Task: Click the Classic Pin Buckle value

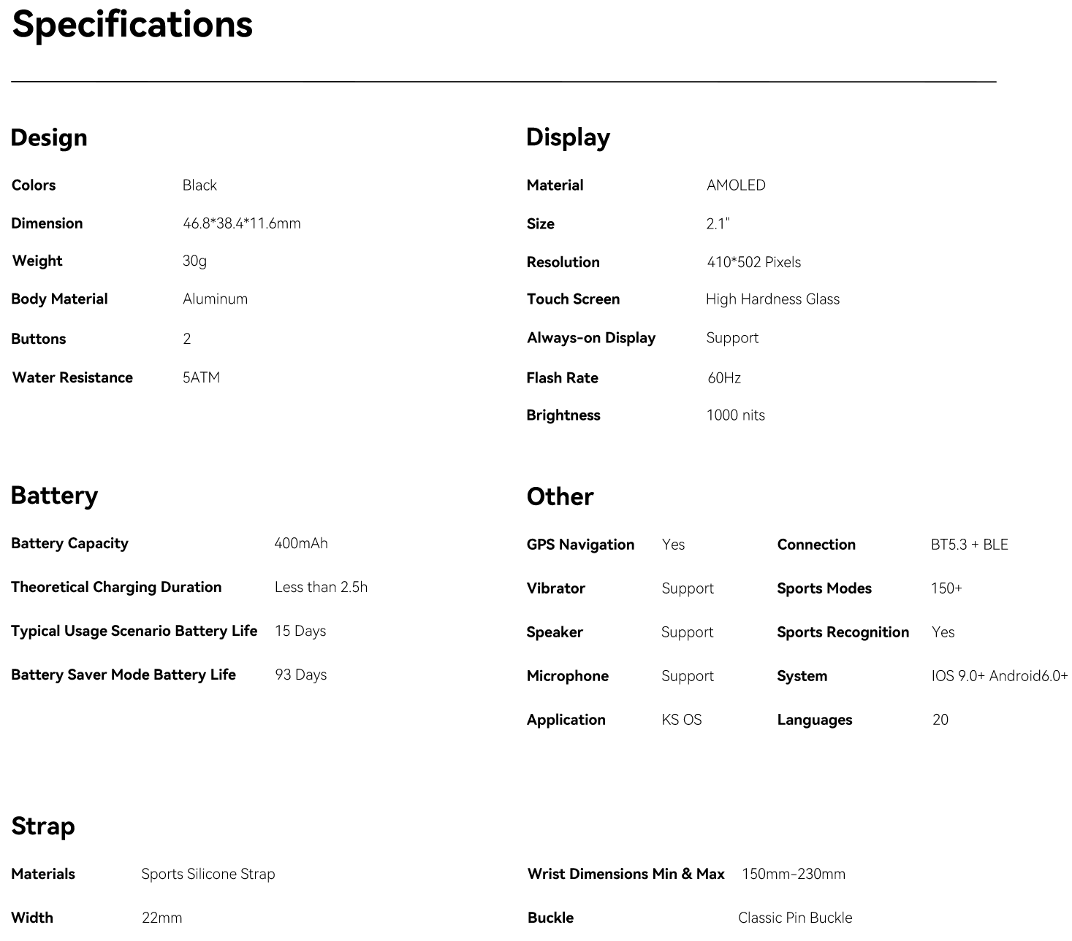Action: click(x=795, y=918)
